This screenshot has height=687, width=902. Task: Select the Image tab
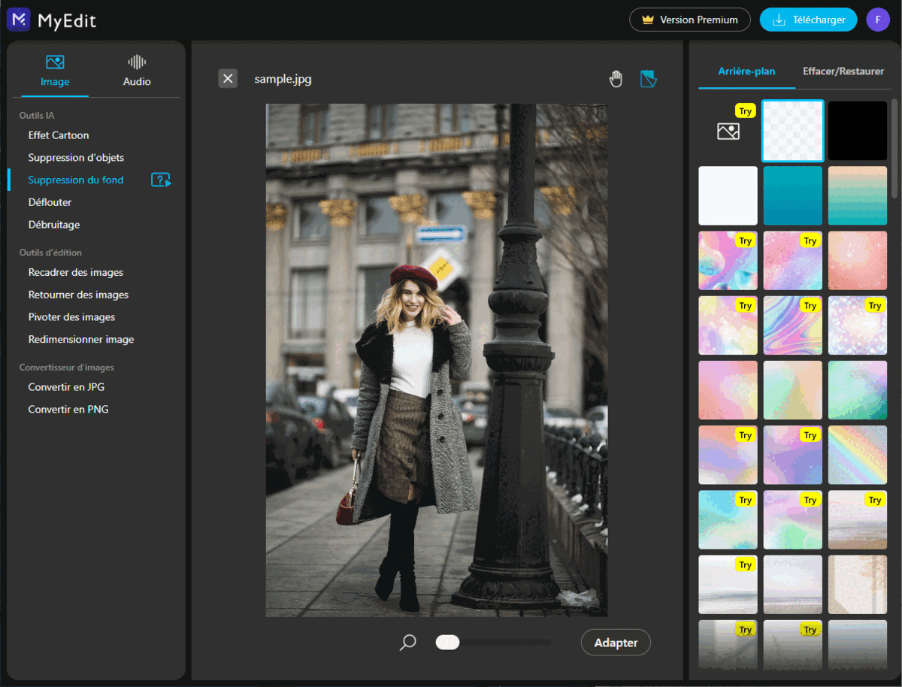click(x=55, y=71)
